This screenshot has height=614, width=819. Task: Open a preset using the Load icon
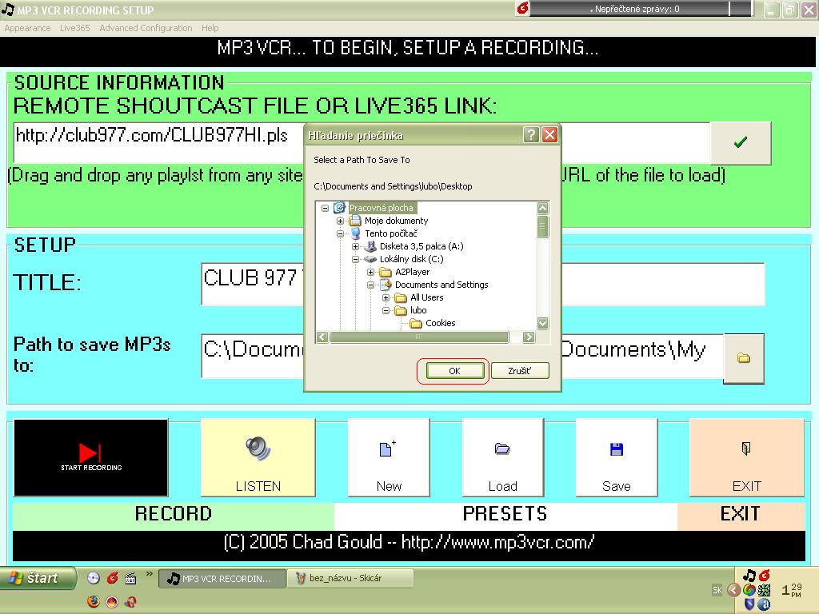click(x=502, y=449)
